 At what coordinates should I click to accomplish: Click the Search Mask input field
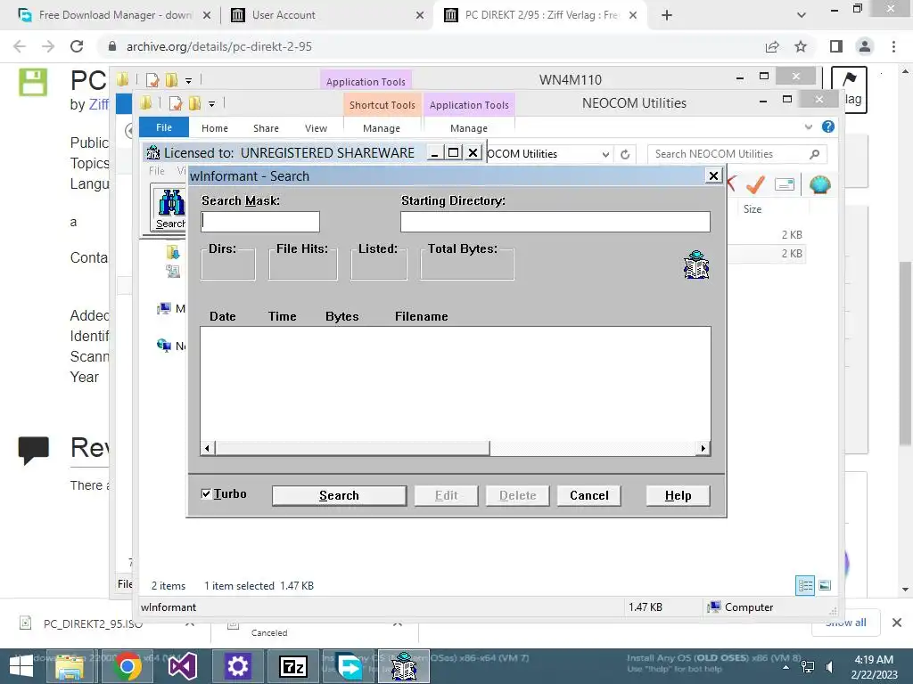pos(260,222)
